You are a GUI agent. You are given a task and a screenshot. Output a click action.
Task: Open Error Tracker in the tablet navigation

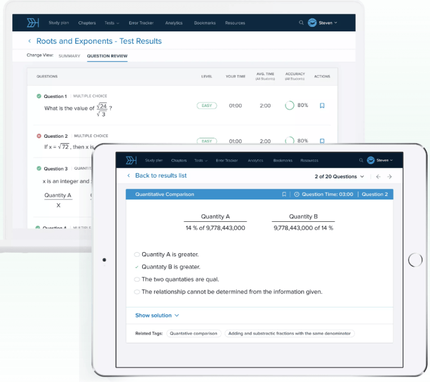tap(227, 161)
